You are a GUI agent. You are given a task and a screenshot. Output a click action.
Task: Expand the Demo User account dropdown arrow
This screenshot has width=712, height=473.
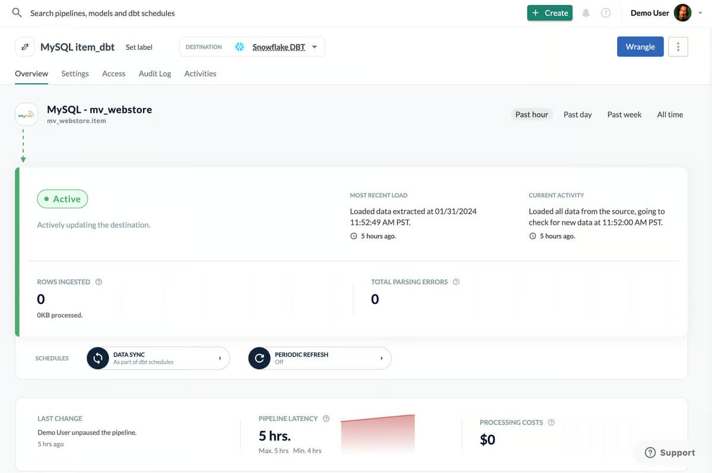click(701, 13)
